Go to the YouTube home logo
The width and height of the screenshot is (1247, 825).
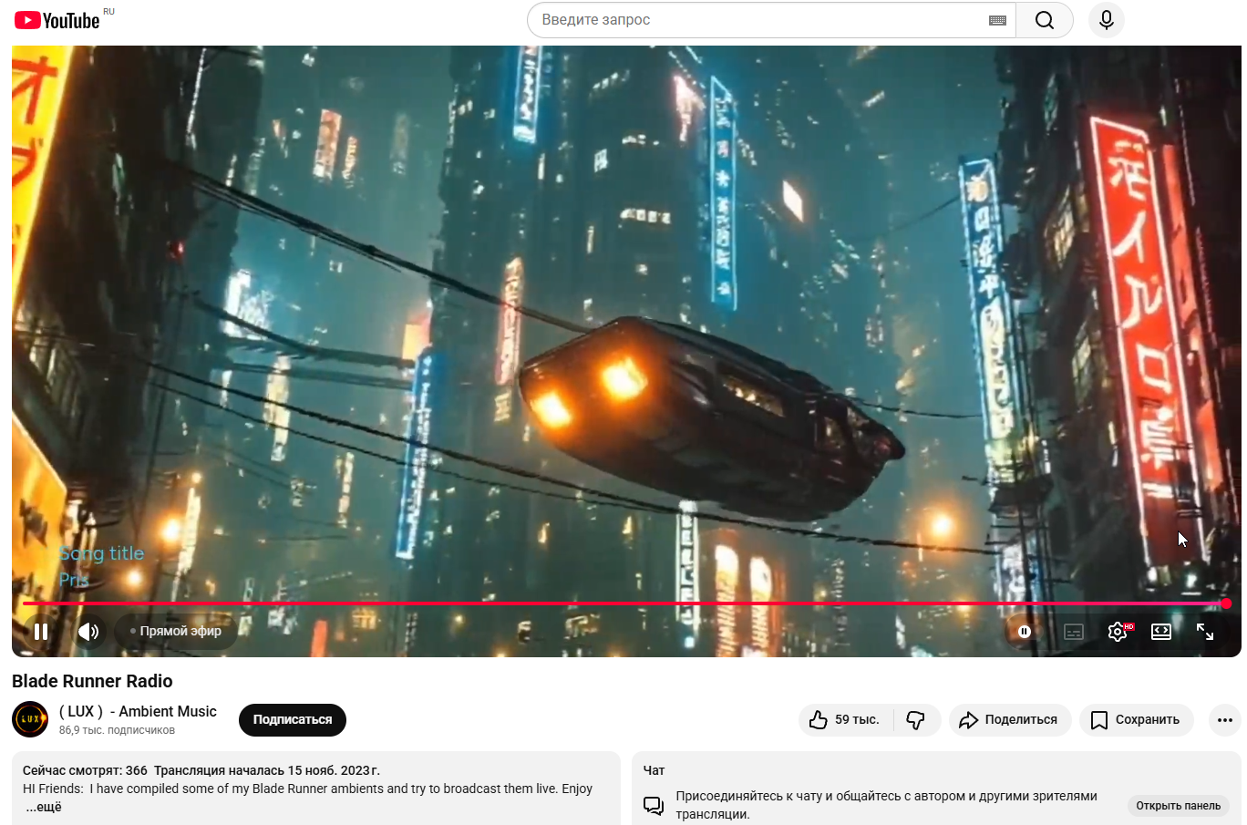57,20
